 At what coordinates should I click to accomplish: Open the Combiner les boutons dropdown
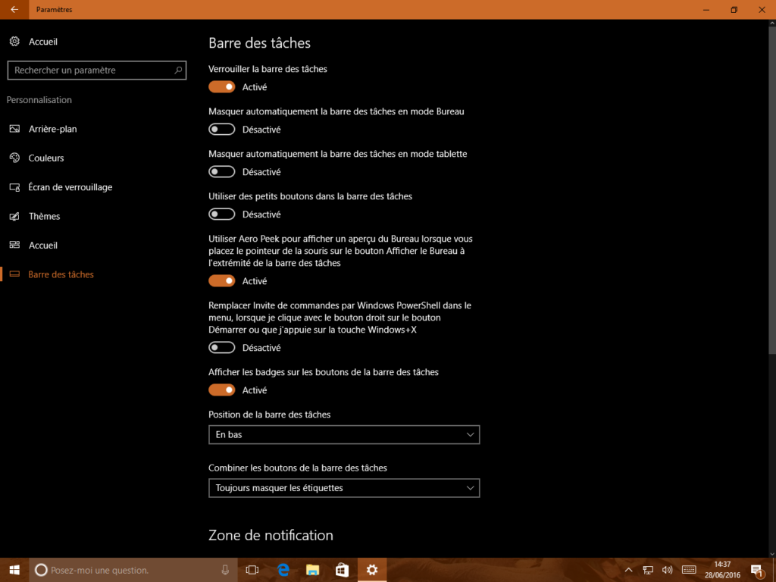(x=343, y=487)
